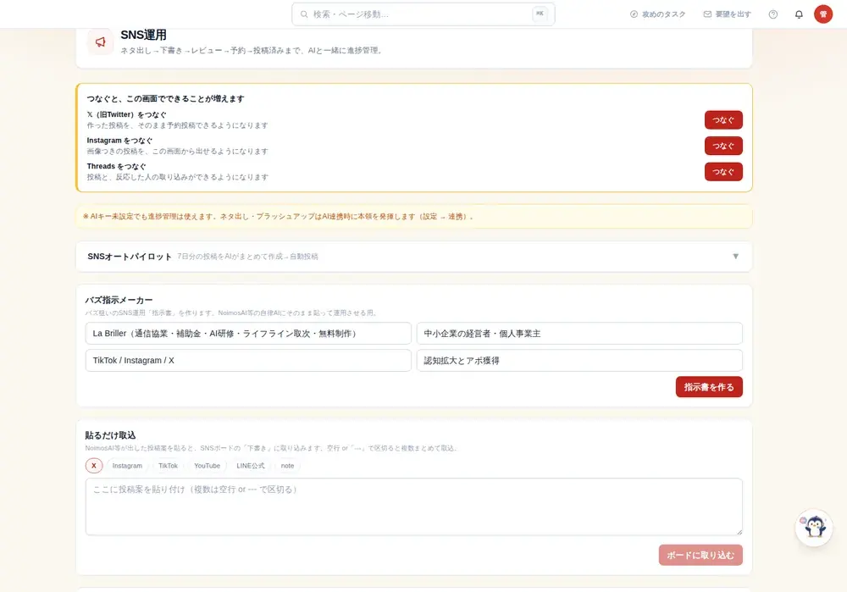
Task: Click the 投稿案を貼り付け text area
Action: click(414, 506)
